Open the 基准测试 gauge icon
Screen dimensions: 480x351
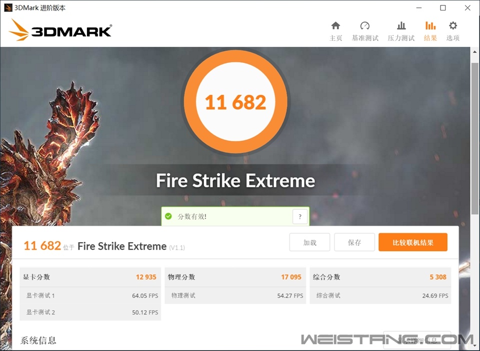click(364, 25)
